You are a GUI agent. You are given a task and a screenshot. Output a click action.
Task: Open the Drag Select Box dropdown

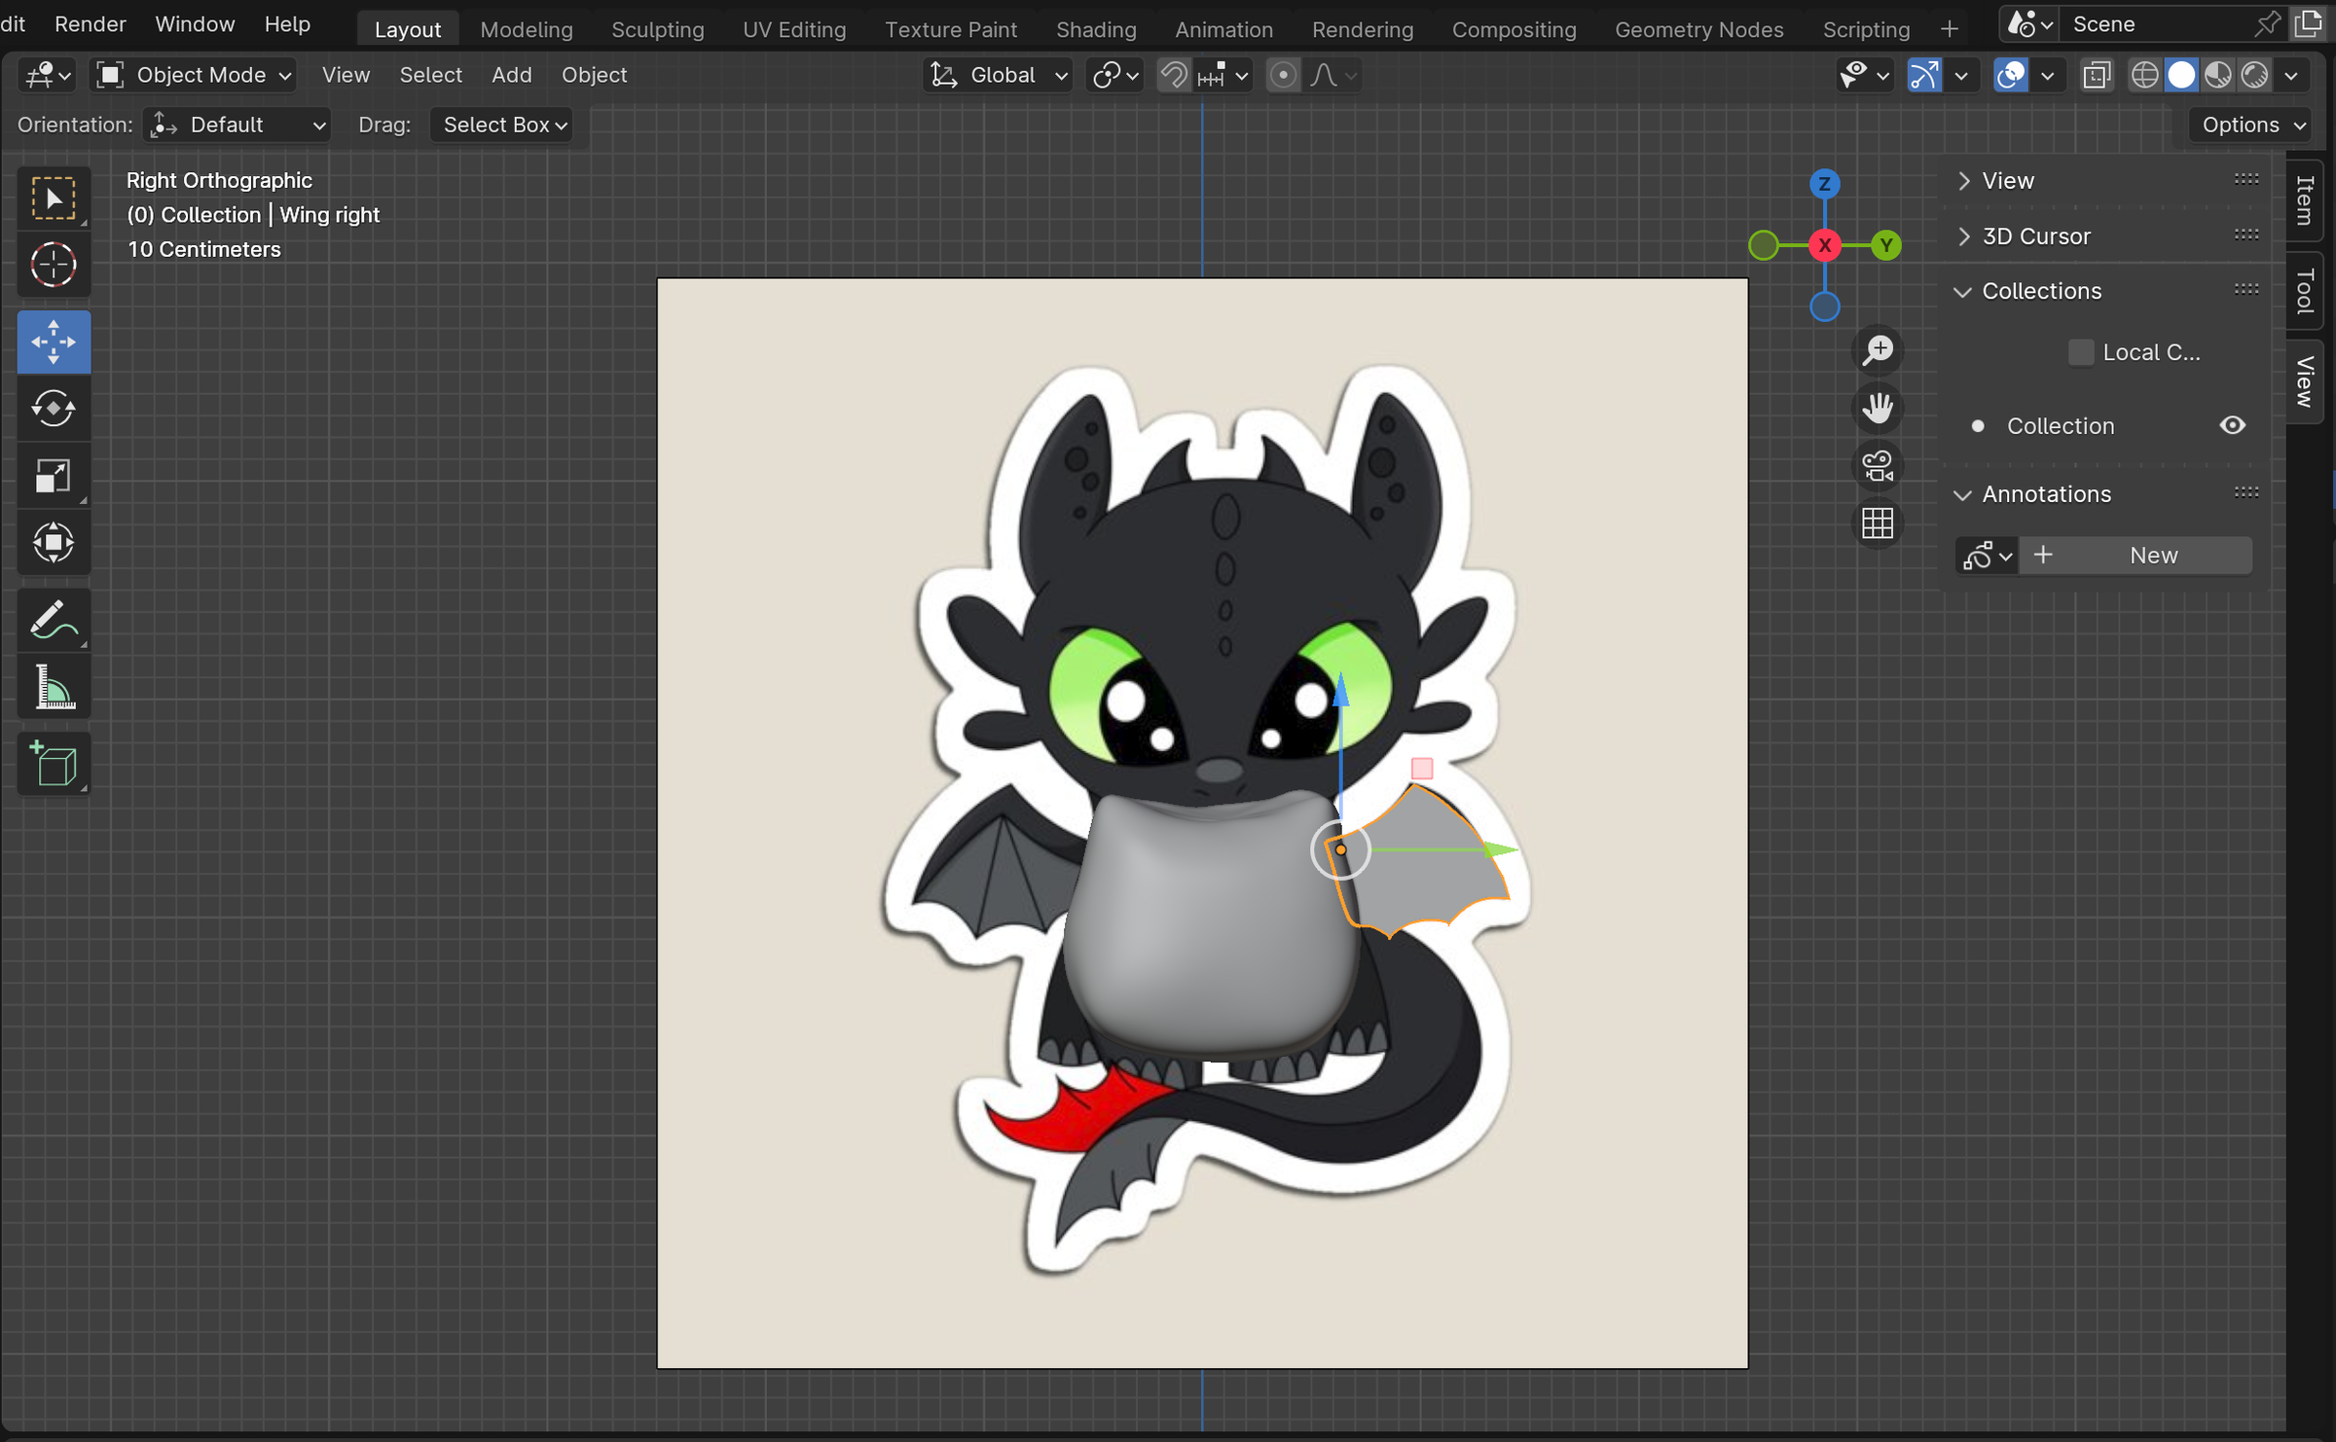click(x=502, y=125)
